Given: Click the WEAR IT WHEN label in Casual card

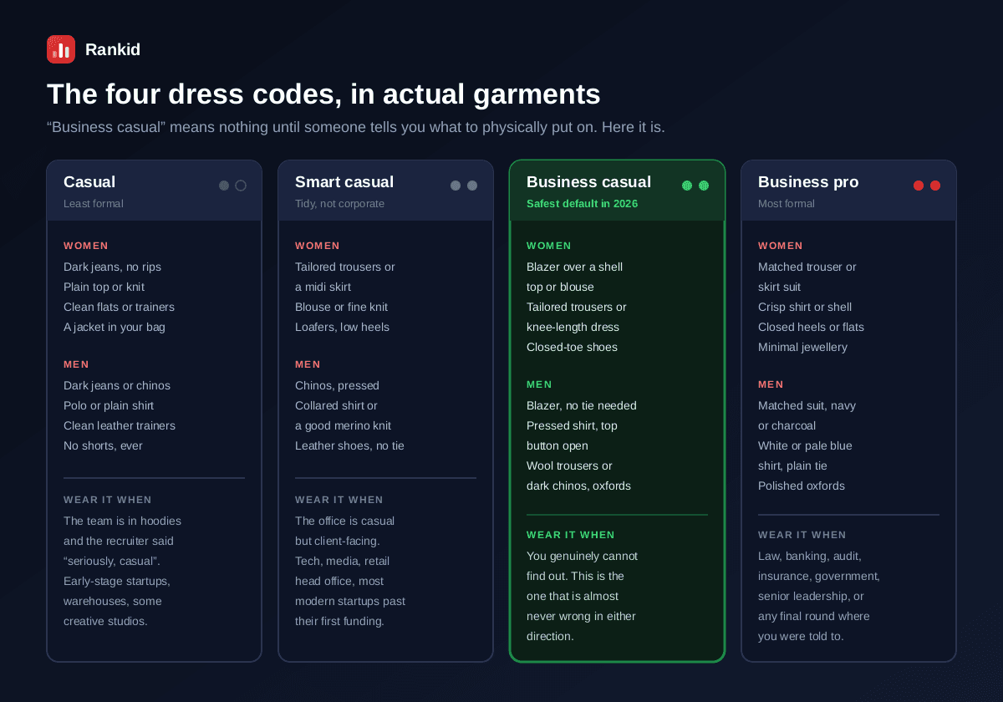Looking at the screenshot, I should tap(108, 500).
